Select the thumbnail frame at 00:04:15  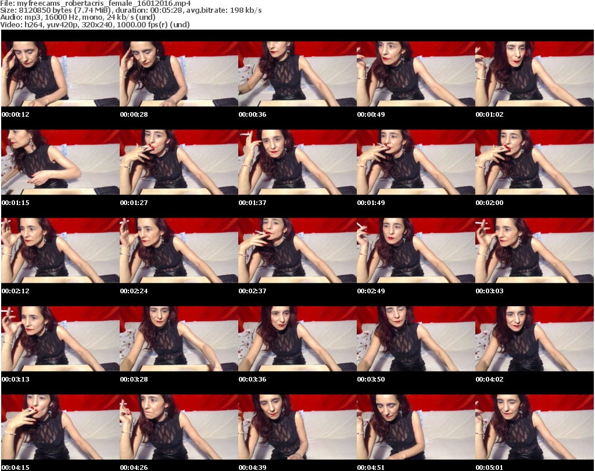pyautogui.click(x=60, y=427)
